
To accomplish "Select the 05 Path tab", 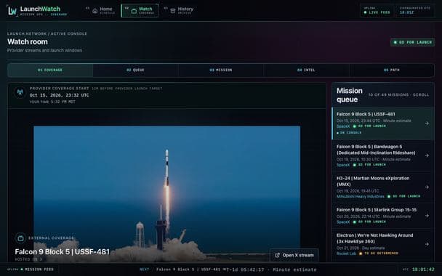I will (x=392, y=70).
